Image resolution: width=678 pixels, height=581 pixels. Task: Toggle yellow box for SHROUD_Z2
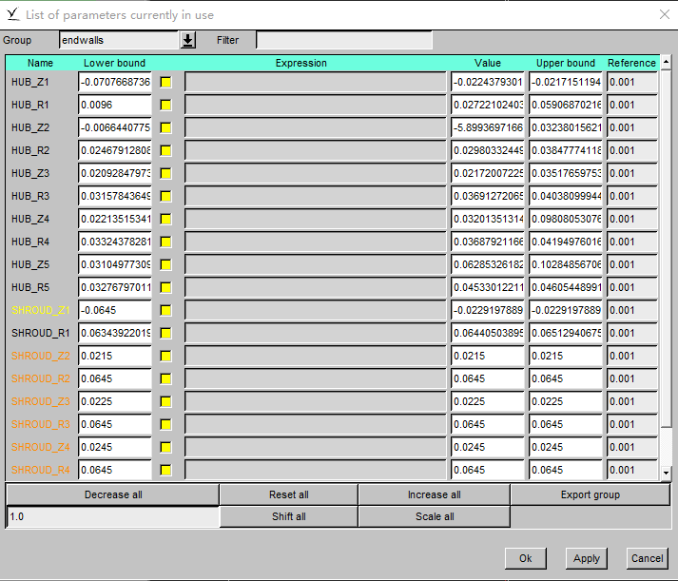(165, 357)
